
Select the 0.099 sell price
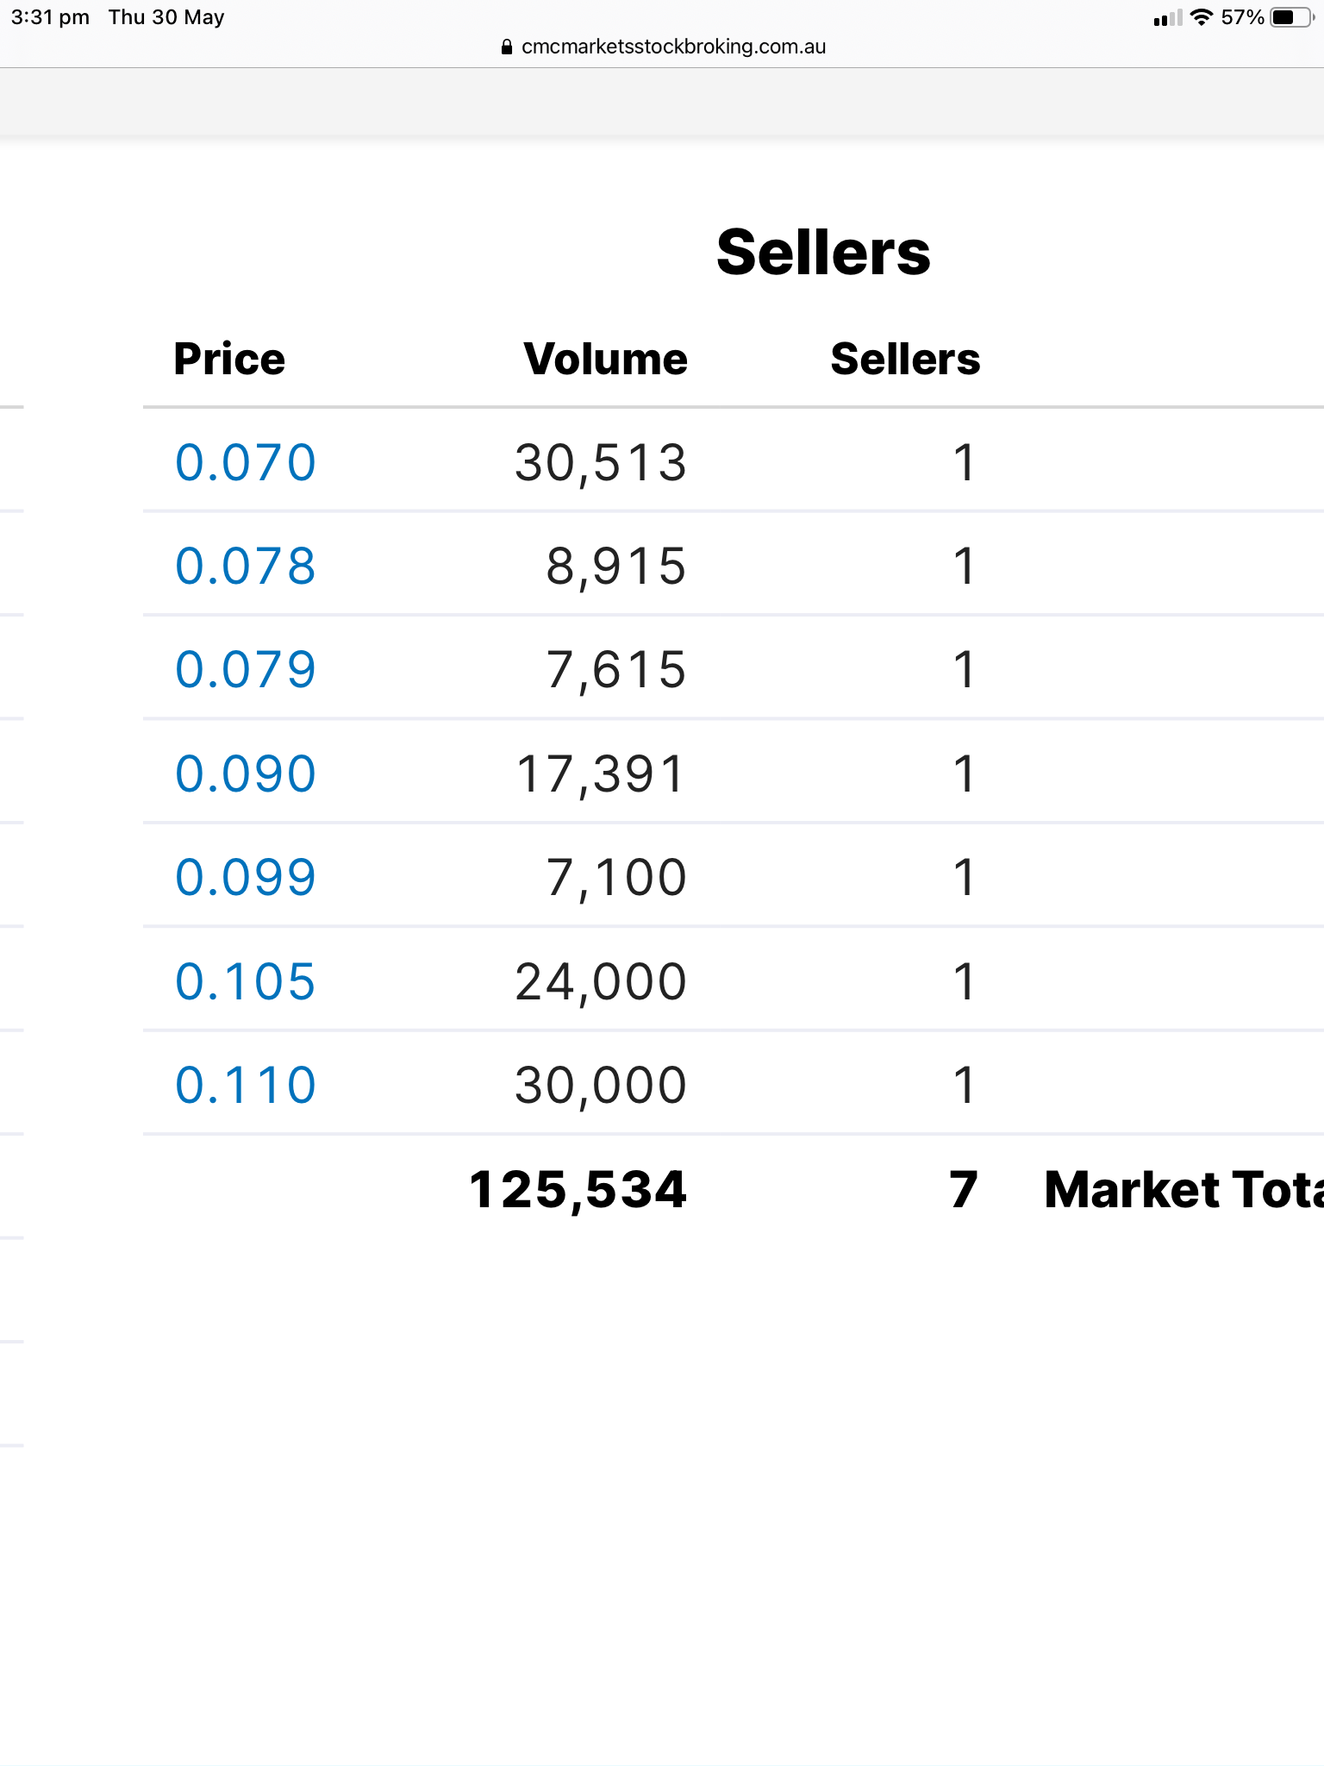[246, 878]
